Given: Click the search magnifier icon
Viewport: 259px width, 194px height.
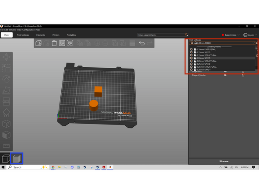Looking at the screenshot, I should click(x=186, y=35).
